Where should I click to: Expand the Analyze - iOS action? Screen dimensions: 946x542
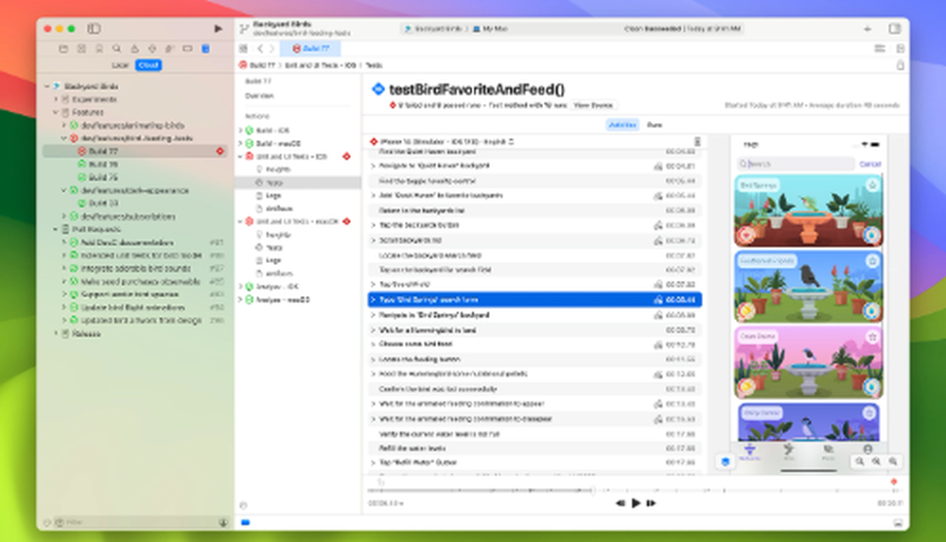[x=240, y=287]
